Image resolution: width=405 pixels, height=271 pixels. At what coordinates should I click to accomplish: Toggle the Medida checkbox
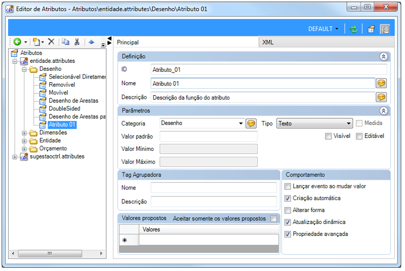coord(359,123)
